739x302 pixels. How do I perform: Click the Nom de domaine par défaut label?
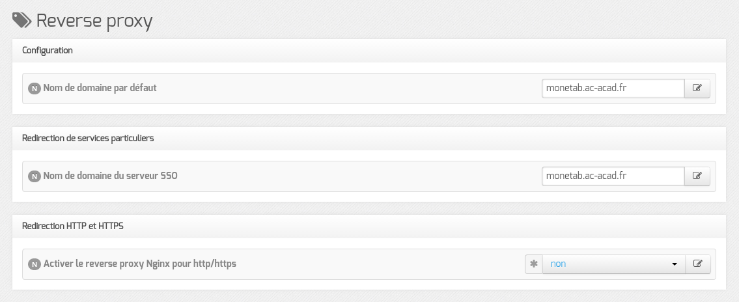click(x=100, y=88)
